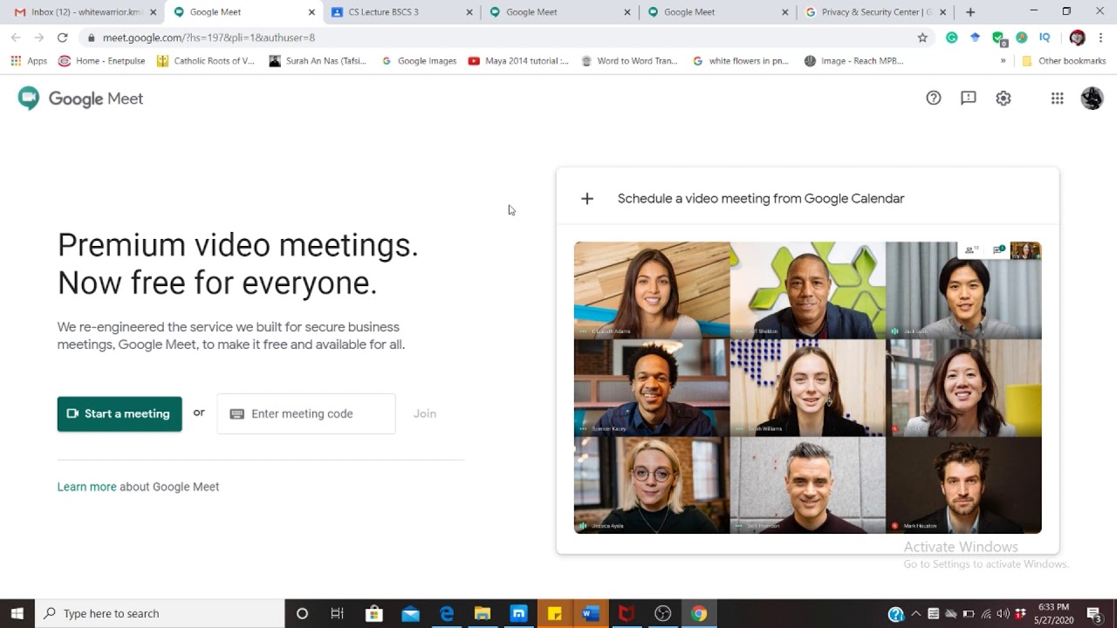The width and height of the screenshot is (1117, 628).
Task: Open the Word to Word Translation bookmark
Action: pos(629,61)
